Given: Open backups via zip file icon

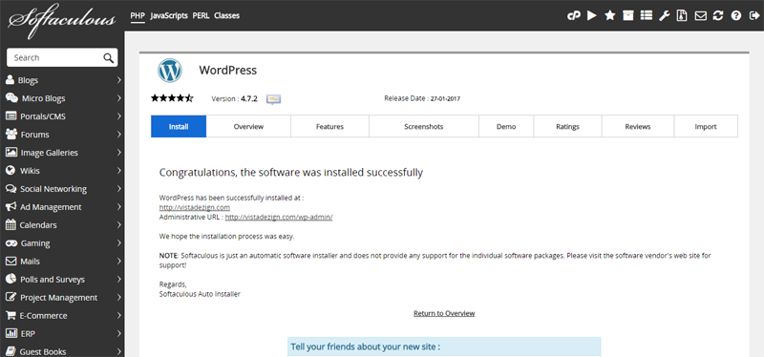Looking at the screenshot, I should [682, 15].
